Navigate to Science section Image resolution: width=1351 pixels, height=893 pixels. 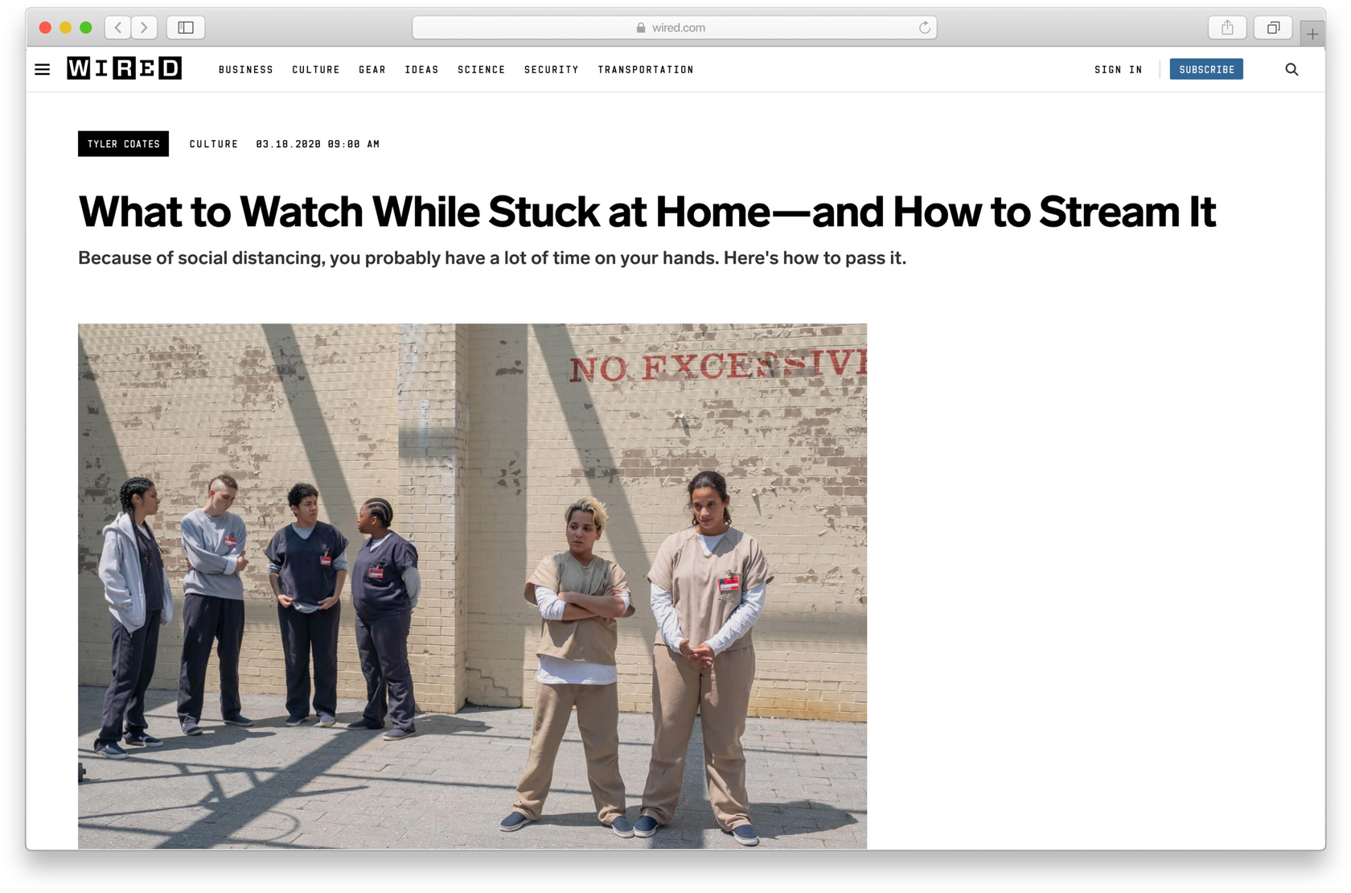coord(481,70)
